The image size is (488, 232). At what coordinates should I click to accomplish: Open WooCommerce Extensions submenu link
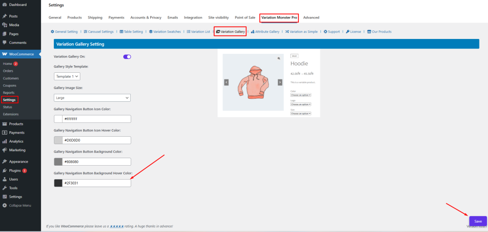10,114
